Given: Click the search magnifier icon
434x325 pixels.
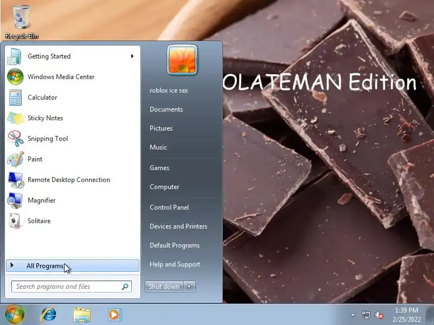Looking at the screenshot, I should pyautogui.click(x=125, y=287).
